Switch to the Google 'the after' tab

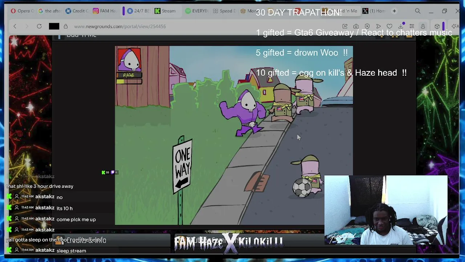tap(49, 11)
